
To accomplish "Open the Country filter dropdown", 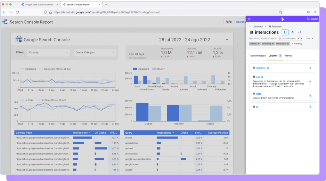I will (x=48, y=52).
